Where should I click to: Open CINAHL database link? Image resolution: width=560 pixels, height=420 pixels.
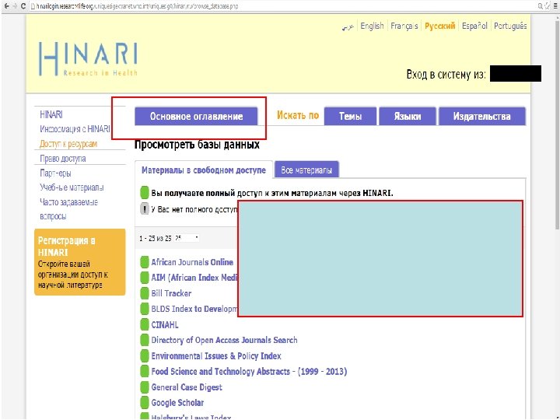point(165,324)
